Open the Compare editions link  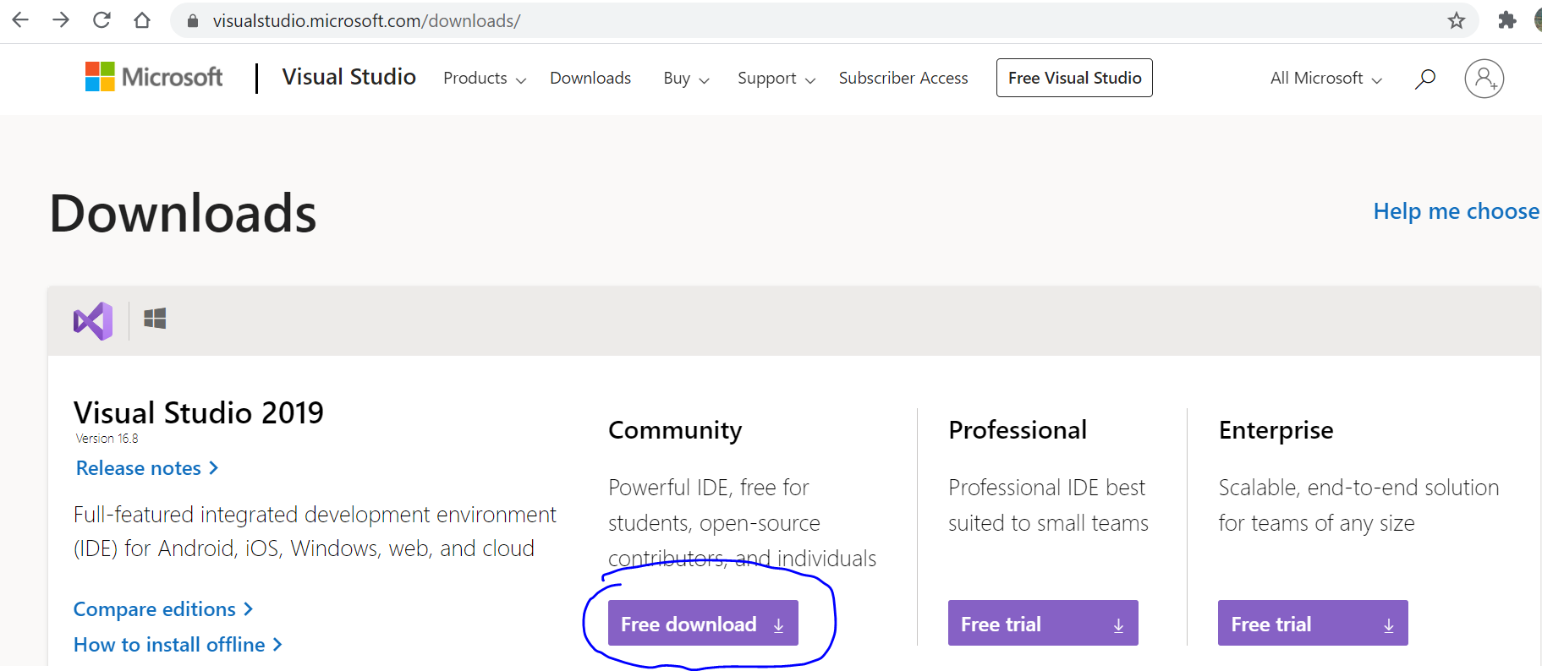tap(163, 609)
